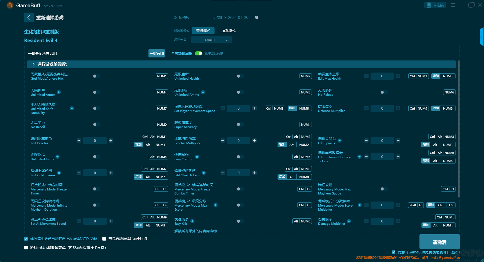The image size is (484, 262).
Task: Check the show in-game trainer menu checkbox
Action: click(x=26, y=248)
